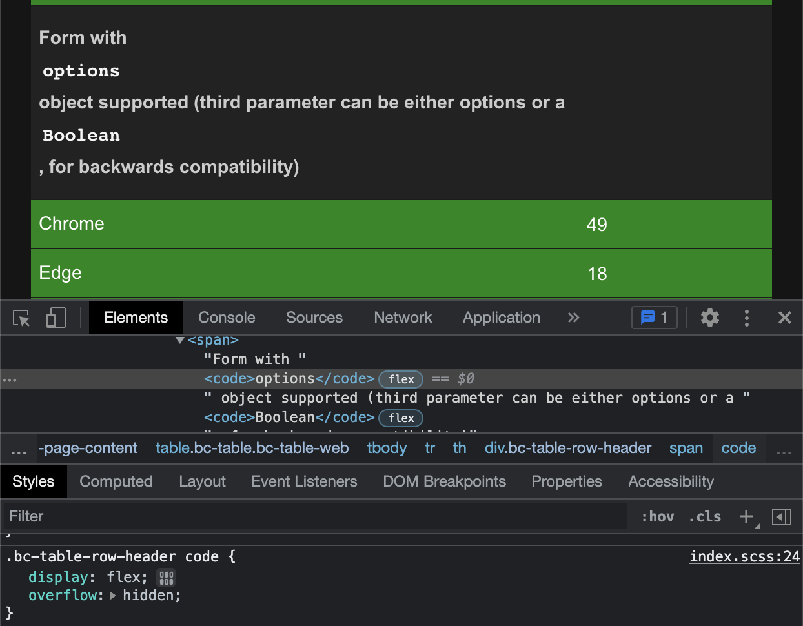Click the Edge row label
803x626 pixels.
[x=61, y=273]
